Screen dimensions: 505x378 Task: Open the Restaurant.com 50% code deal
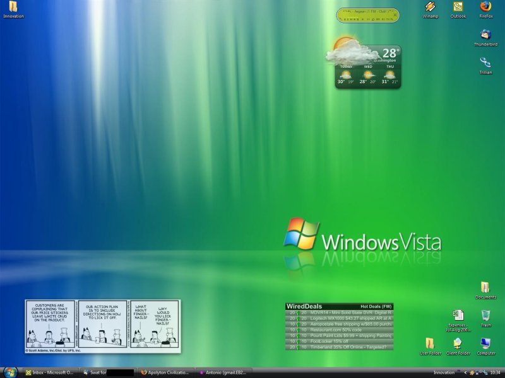[335, 329]
